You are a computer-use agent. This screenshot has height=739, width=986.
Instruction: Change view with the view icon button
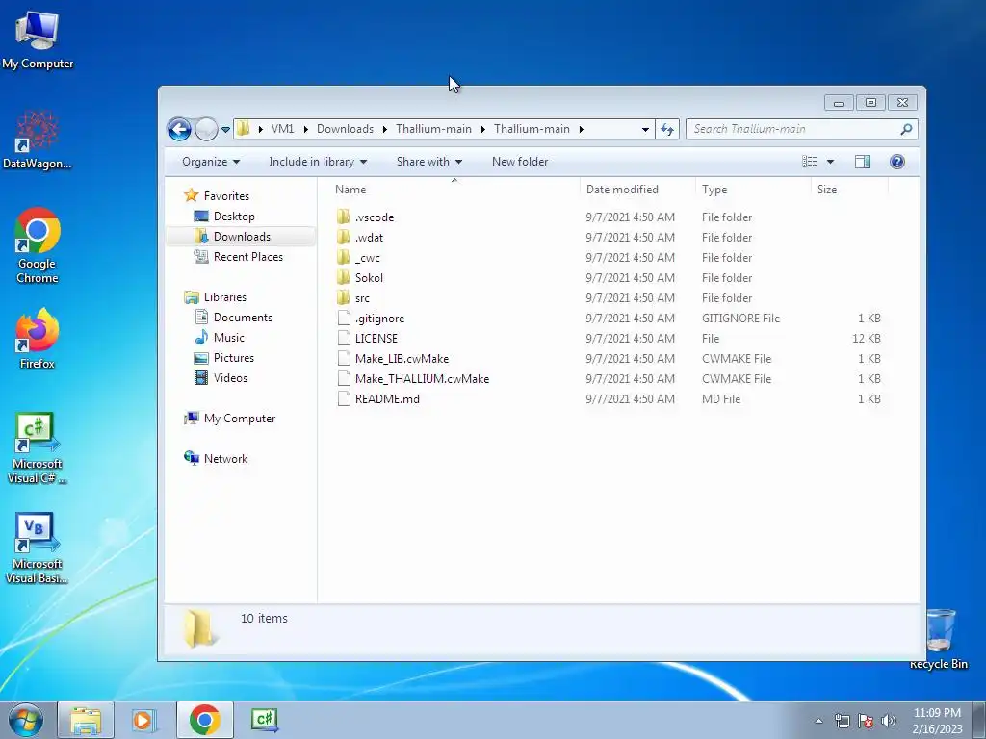pyautogui.click(x=809, y=162)
